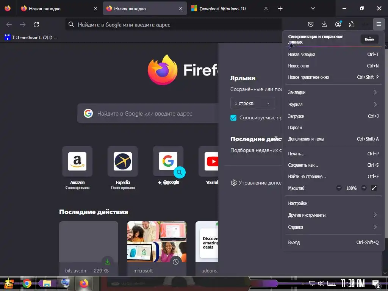Click the Back navigation arrow
Image resolution: width=388 pixels, height=291 pixels.
coord(9,25)
